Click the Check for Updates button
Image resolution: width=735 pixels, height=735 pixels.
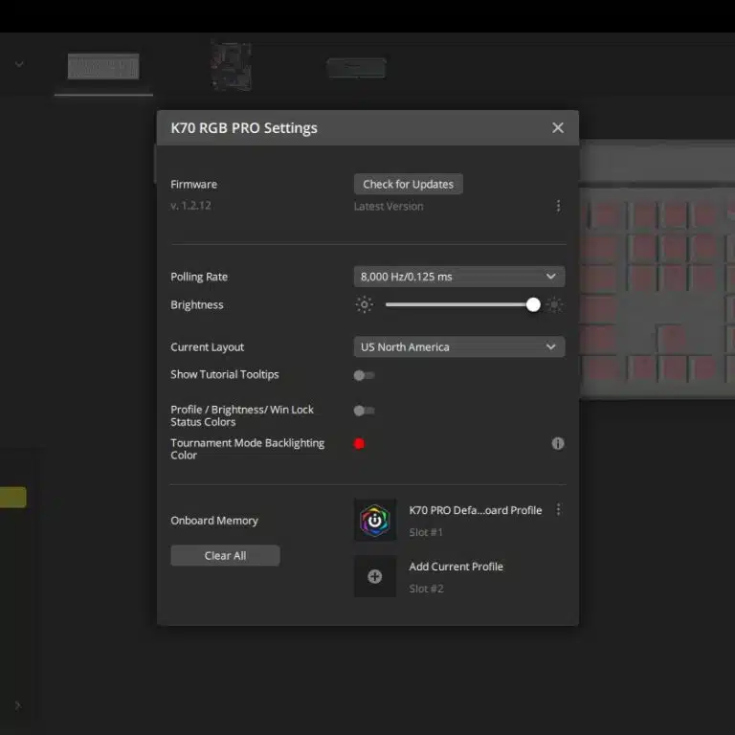click(408, 185)
